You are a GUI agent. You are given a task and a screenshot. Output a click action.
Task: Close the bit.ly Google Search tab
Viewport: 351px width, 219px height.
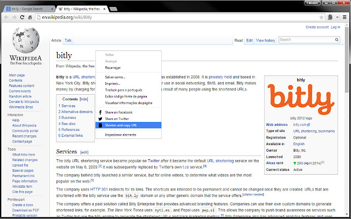[52, 9]
